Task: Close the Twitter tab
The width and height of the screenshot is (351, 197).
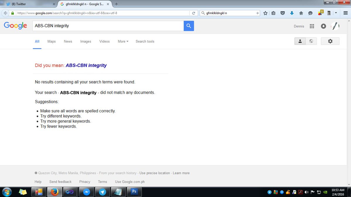Action: click(x=54, y=4)
